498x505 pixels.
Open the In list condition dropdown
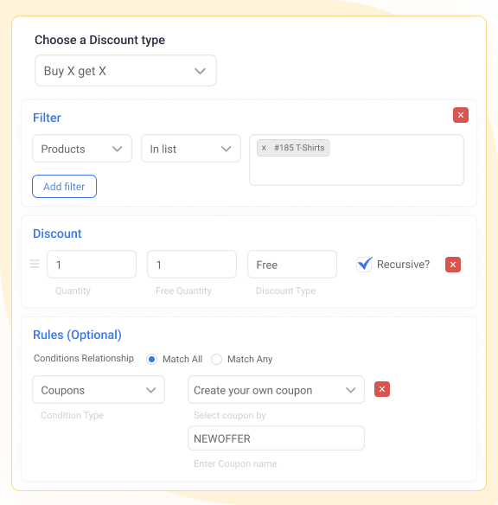pyautogui.click(x=191, y=149)
